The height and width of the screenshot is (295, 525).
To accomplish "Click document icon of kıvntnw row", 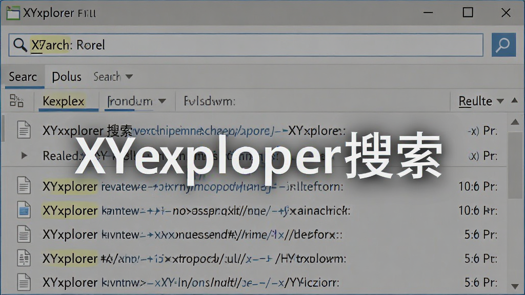I will 24,282.
